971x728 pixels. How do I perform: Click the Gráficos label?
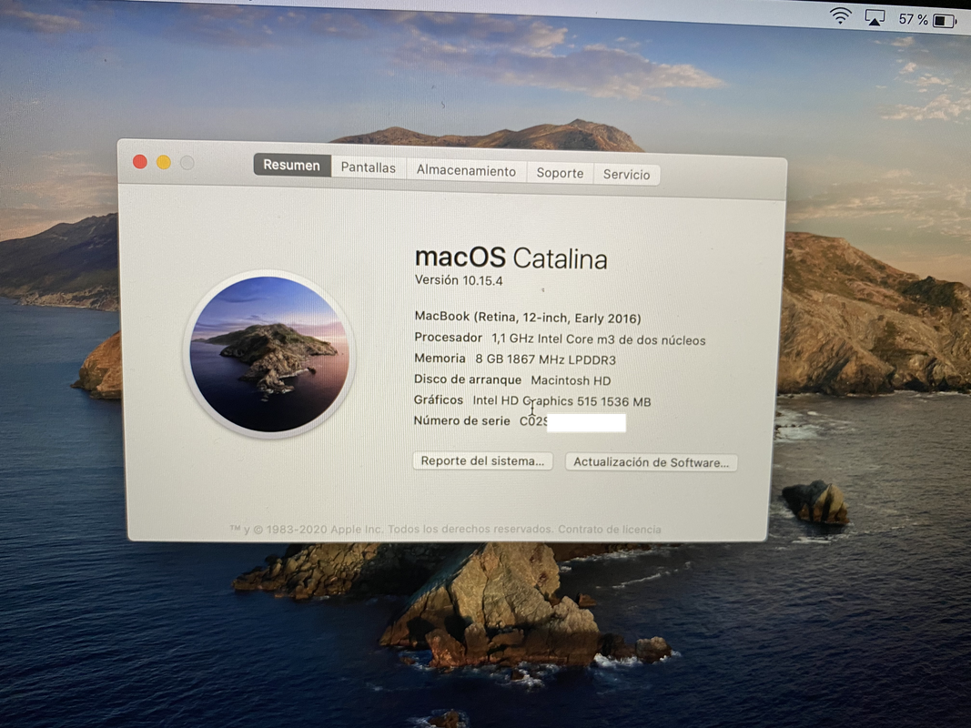[x=439, y=399]
